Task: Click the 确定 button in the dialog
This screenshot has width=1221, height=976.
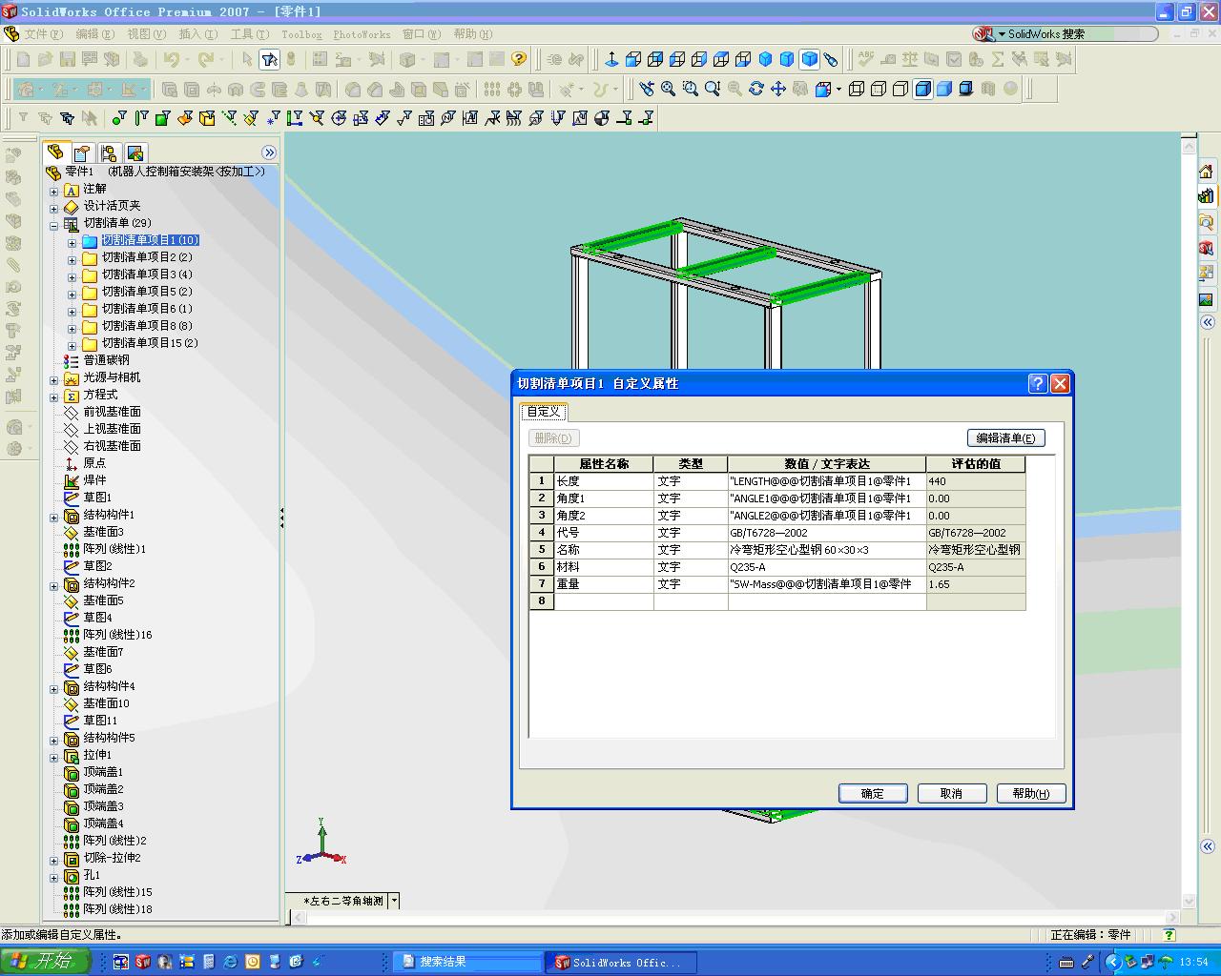Action: click(873, 793)
